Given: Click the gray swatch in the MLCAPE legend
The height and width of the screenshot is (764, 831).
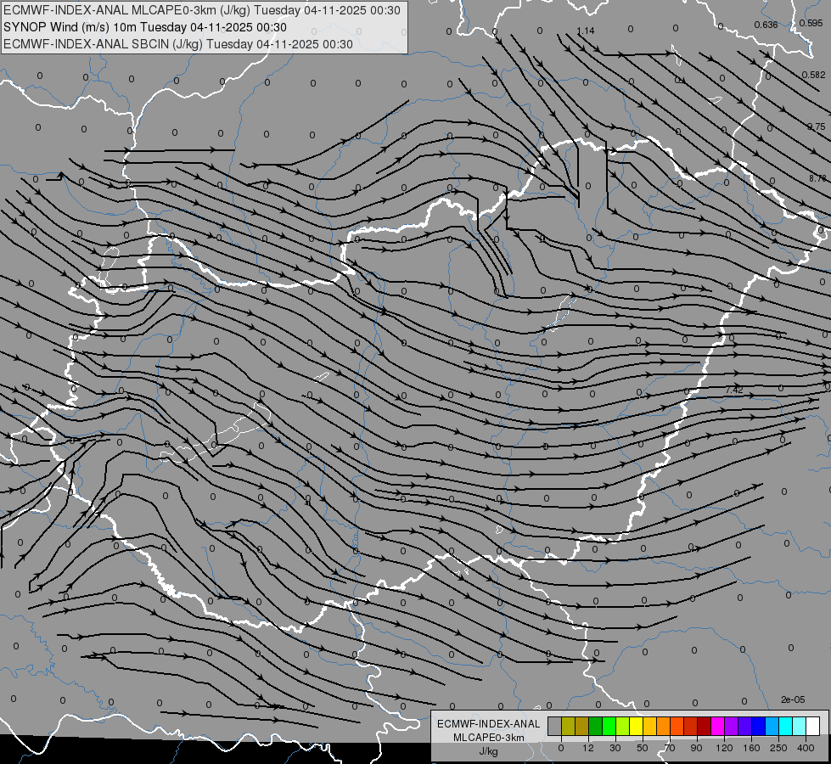Looking at the screenshot, I should 555,727.
